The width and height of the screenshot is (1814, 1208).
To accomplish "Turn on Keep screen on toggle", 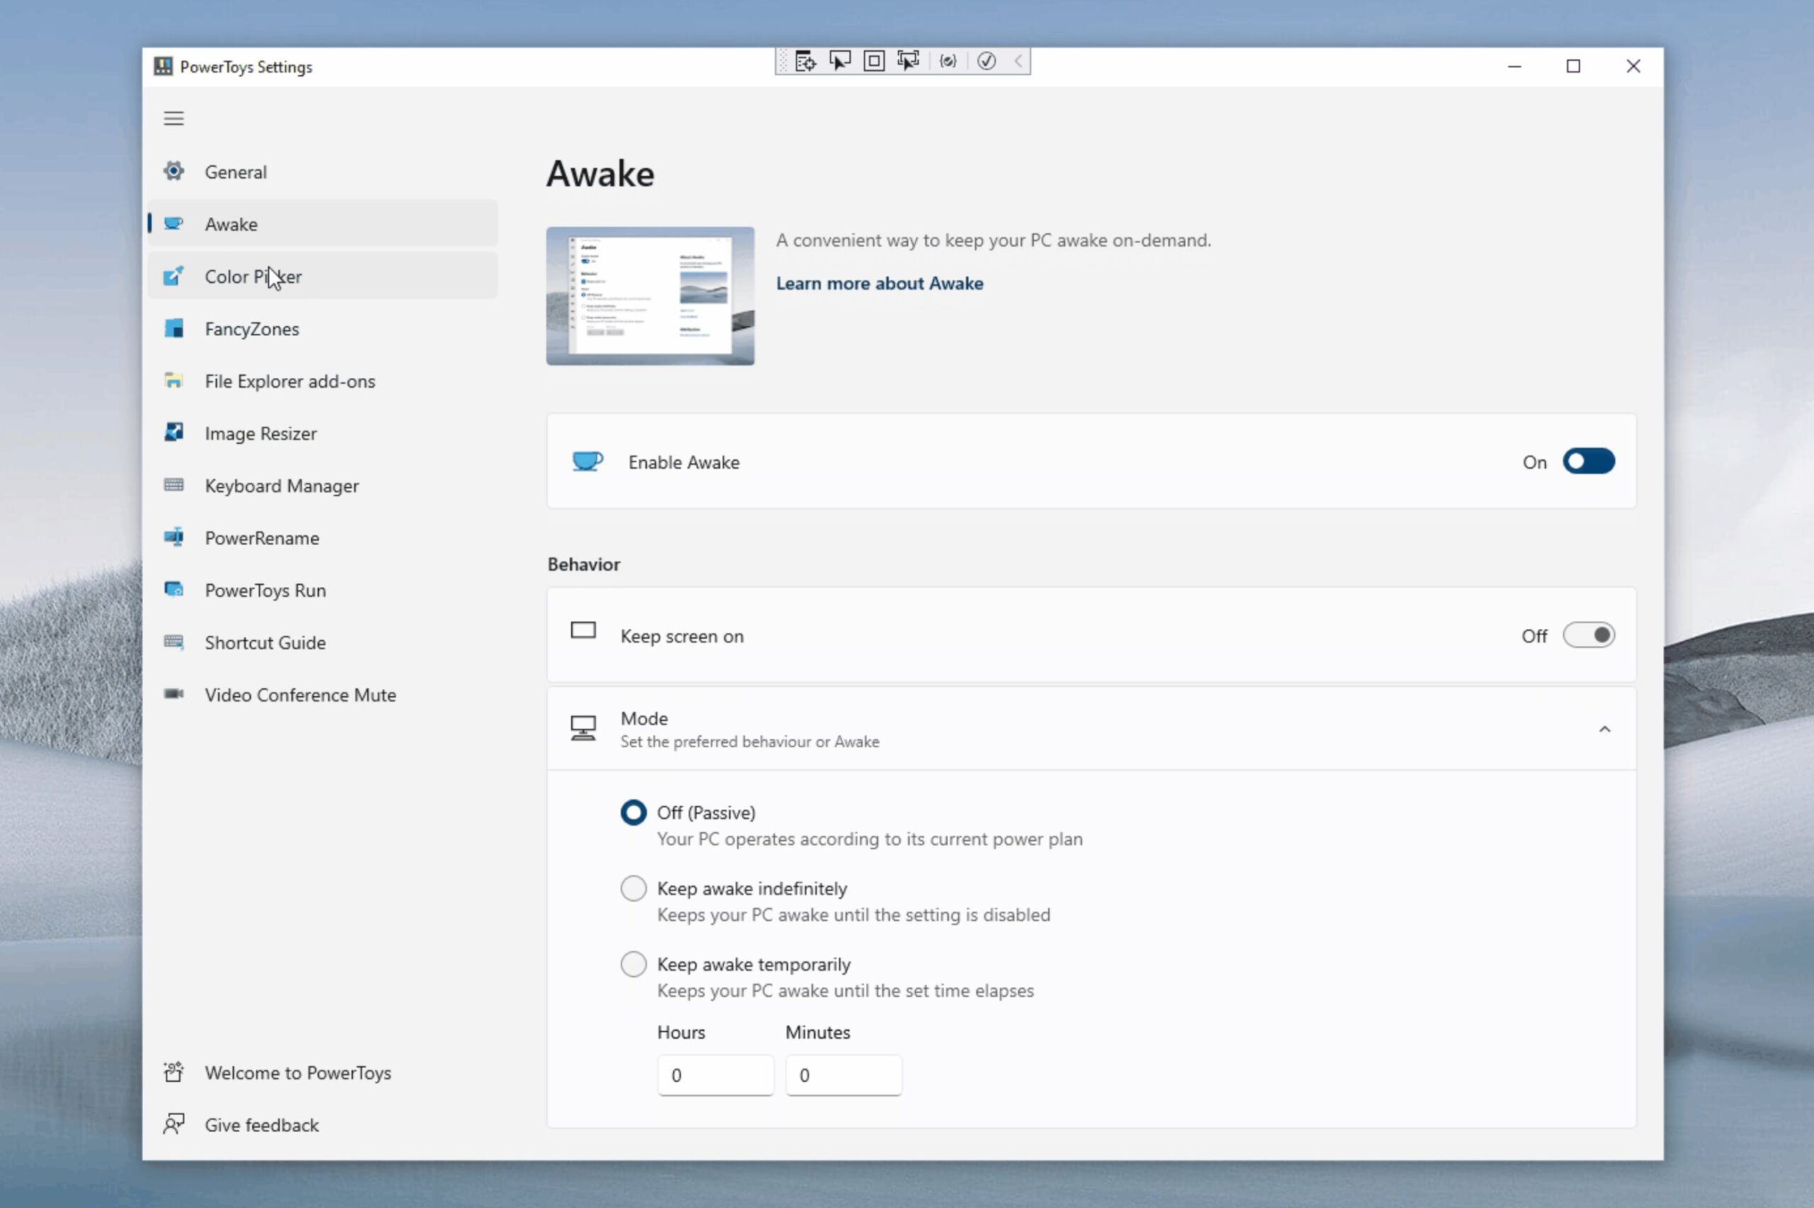I will 1588,636.
